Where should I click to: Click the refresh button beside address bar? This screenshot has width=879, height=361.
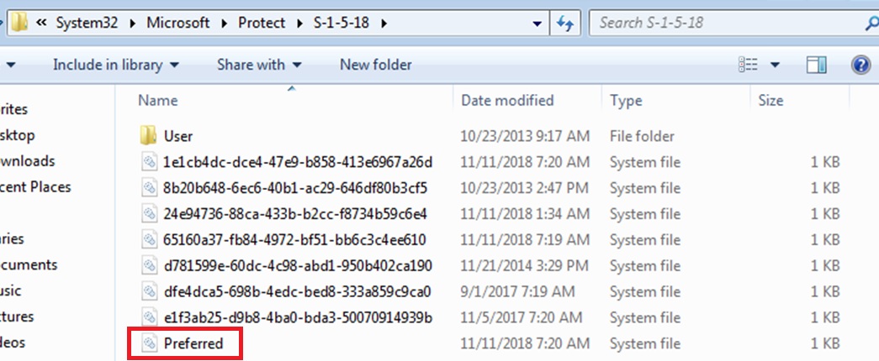pyautogui.click(x=564, y=23)
